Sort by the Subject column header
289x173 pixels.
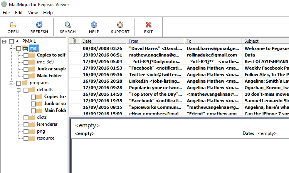(x=265, y=41)
